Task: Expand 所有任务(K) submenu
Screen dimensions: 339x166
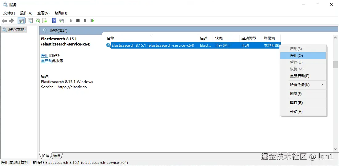Action: (x=303, y=85)
